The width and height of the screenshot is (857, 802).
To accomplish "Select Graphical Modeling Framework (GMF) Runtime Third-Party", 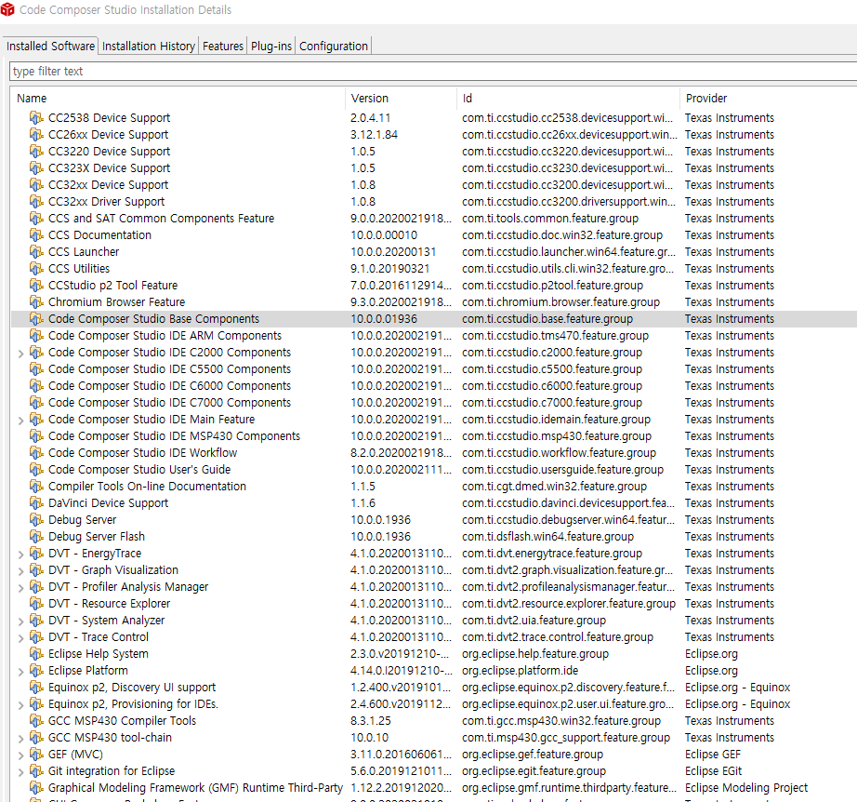I will (x=434, y=788).
